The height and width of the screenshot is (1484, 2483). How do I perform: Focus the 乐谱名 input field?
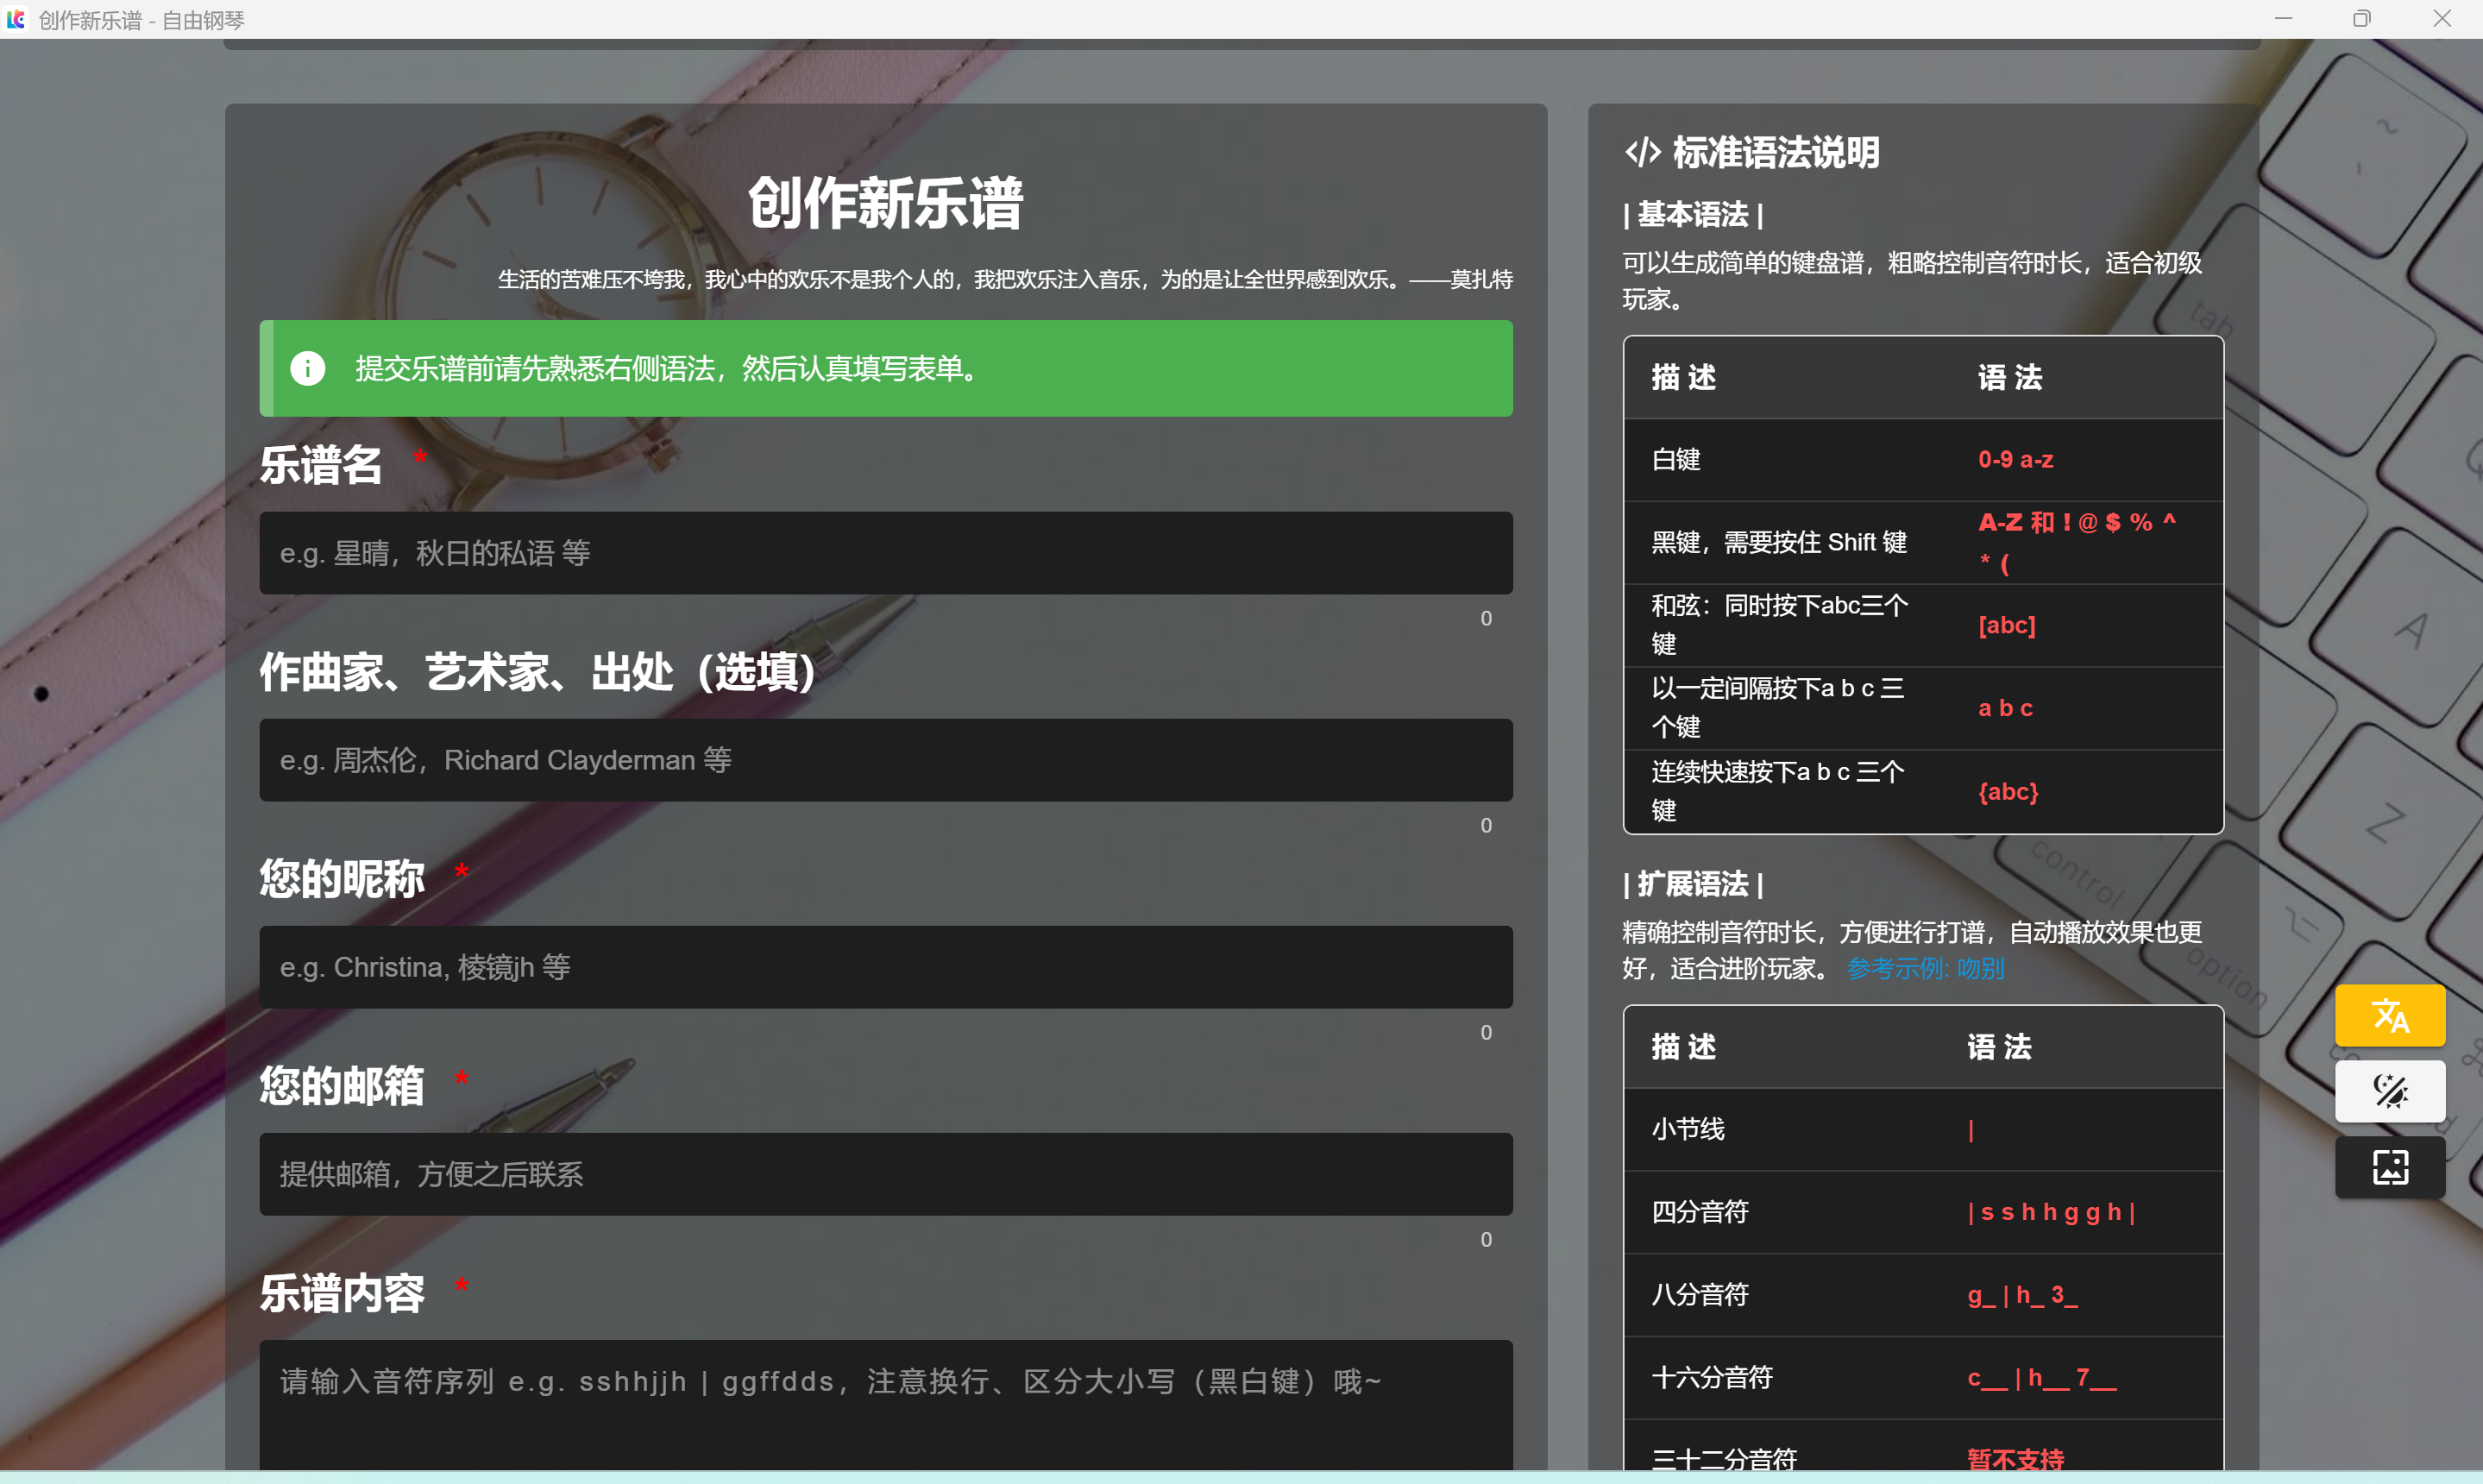885,553
